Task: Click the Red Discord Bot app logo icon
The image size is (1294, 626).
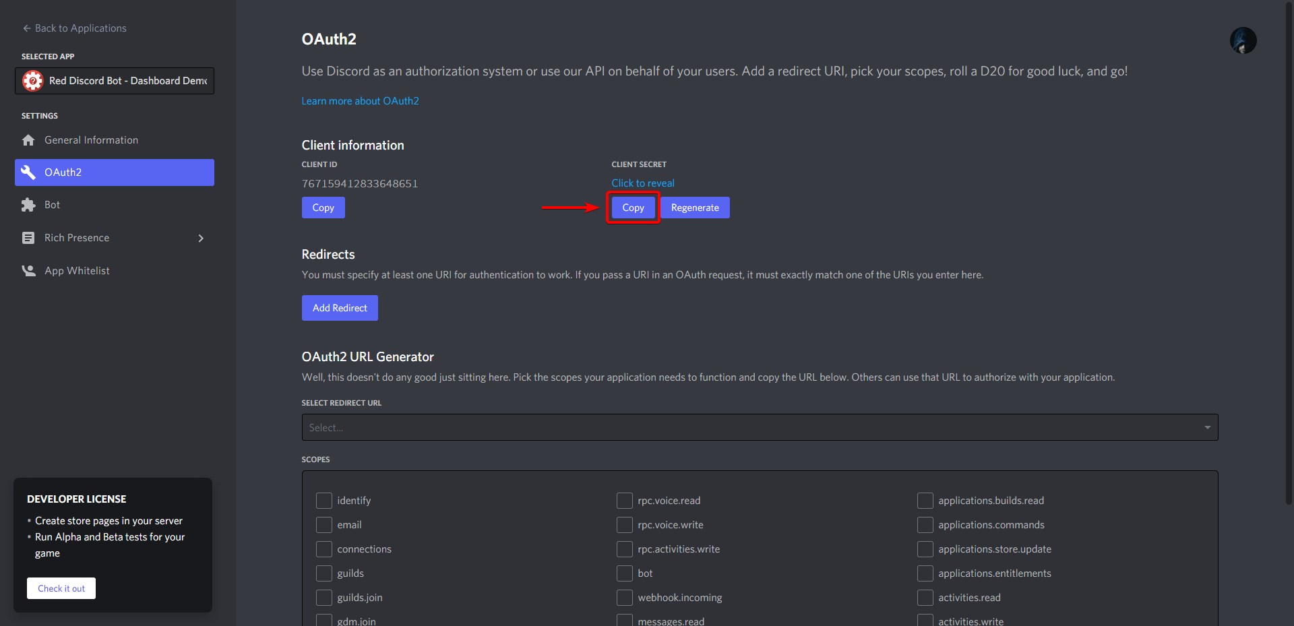Action: click(x=32, y=81)
